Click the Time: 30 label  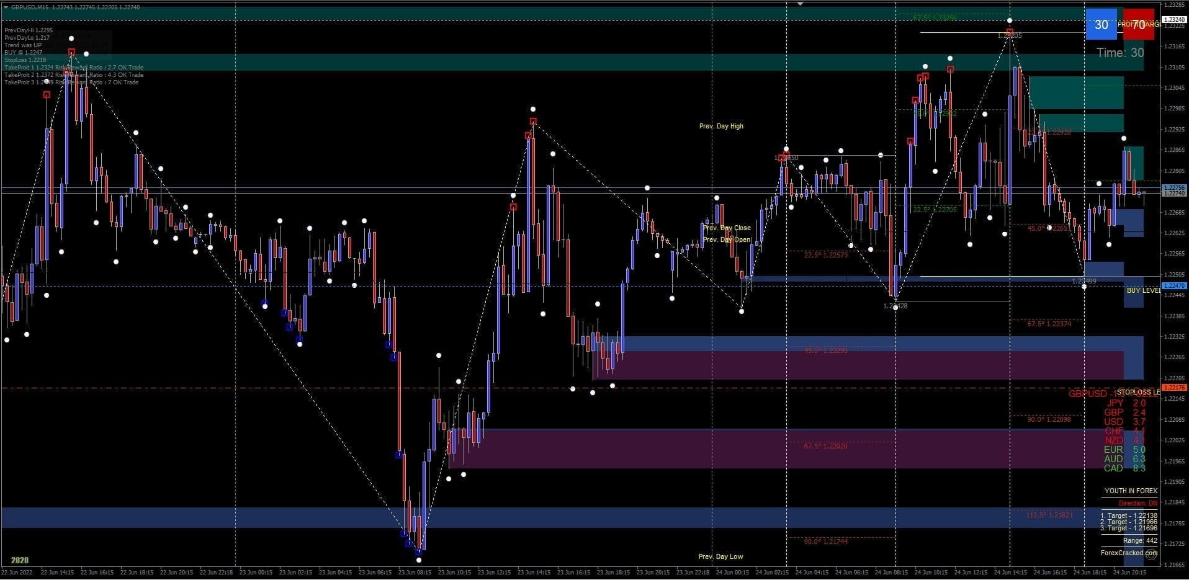click(x=1119, y=53)
